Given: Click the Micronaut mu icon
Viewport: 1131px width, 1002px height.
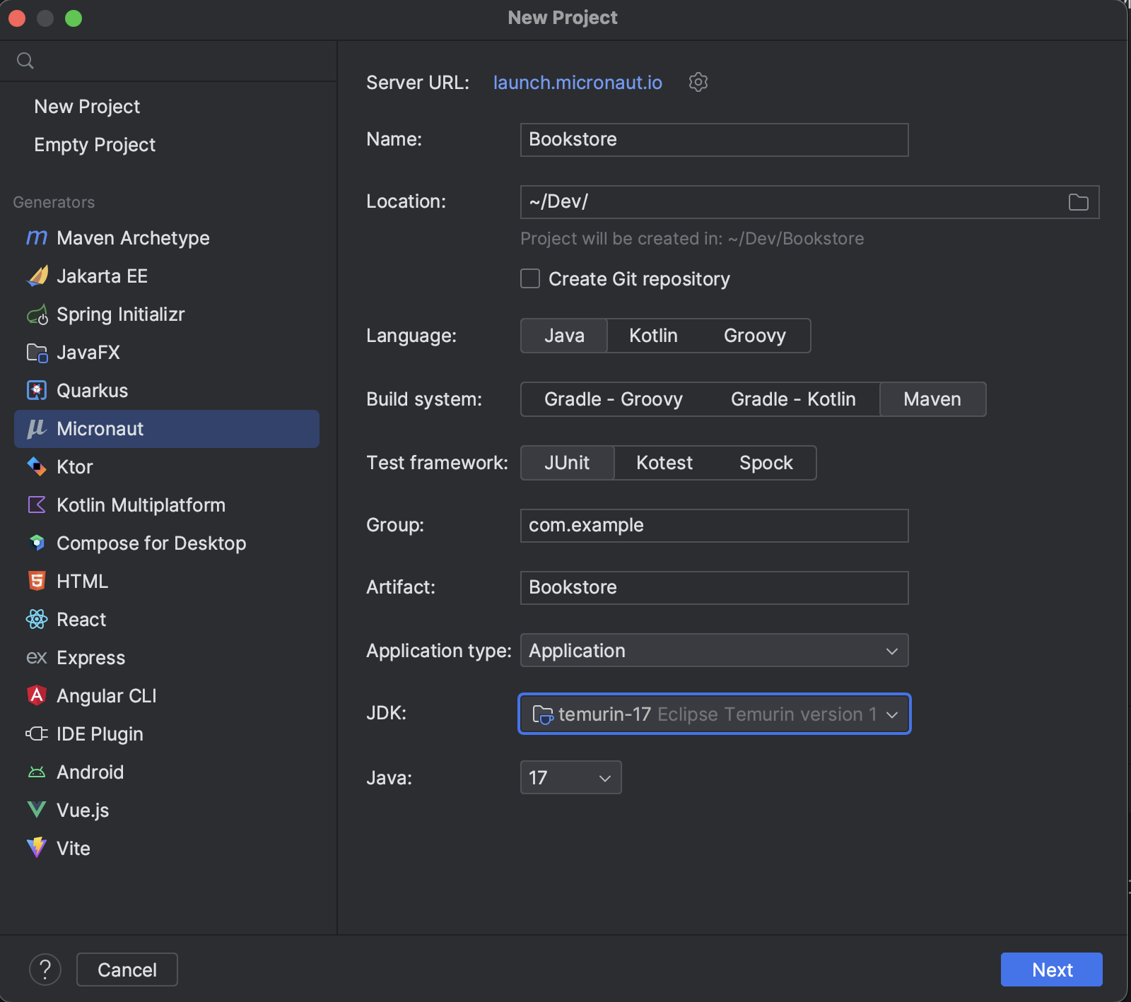Looking at the screenshot, I should (x=37, y=429).
